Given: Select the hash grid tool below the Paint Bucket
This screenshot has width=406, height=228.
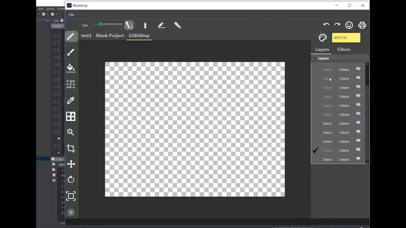Looking at the screenshot, I should coord(71,84).
